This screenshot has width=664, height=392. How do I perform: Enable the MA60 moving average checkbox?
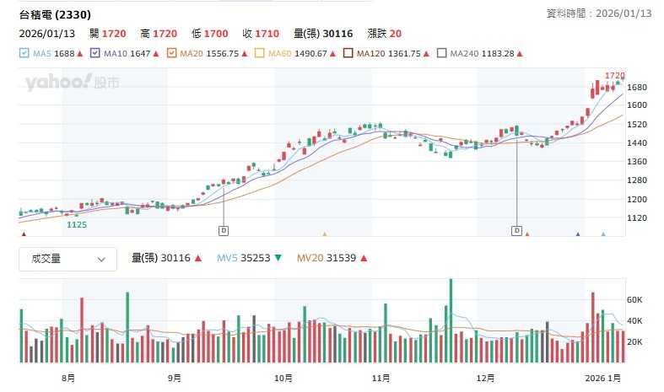coord(260,53)
